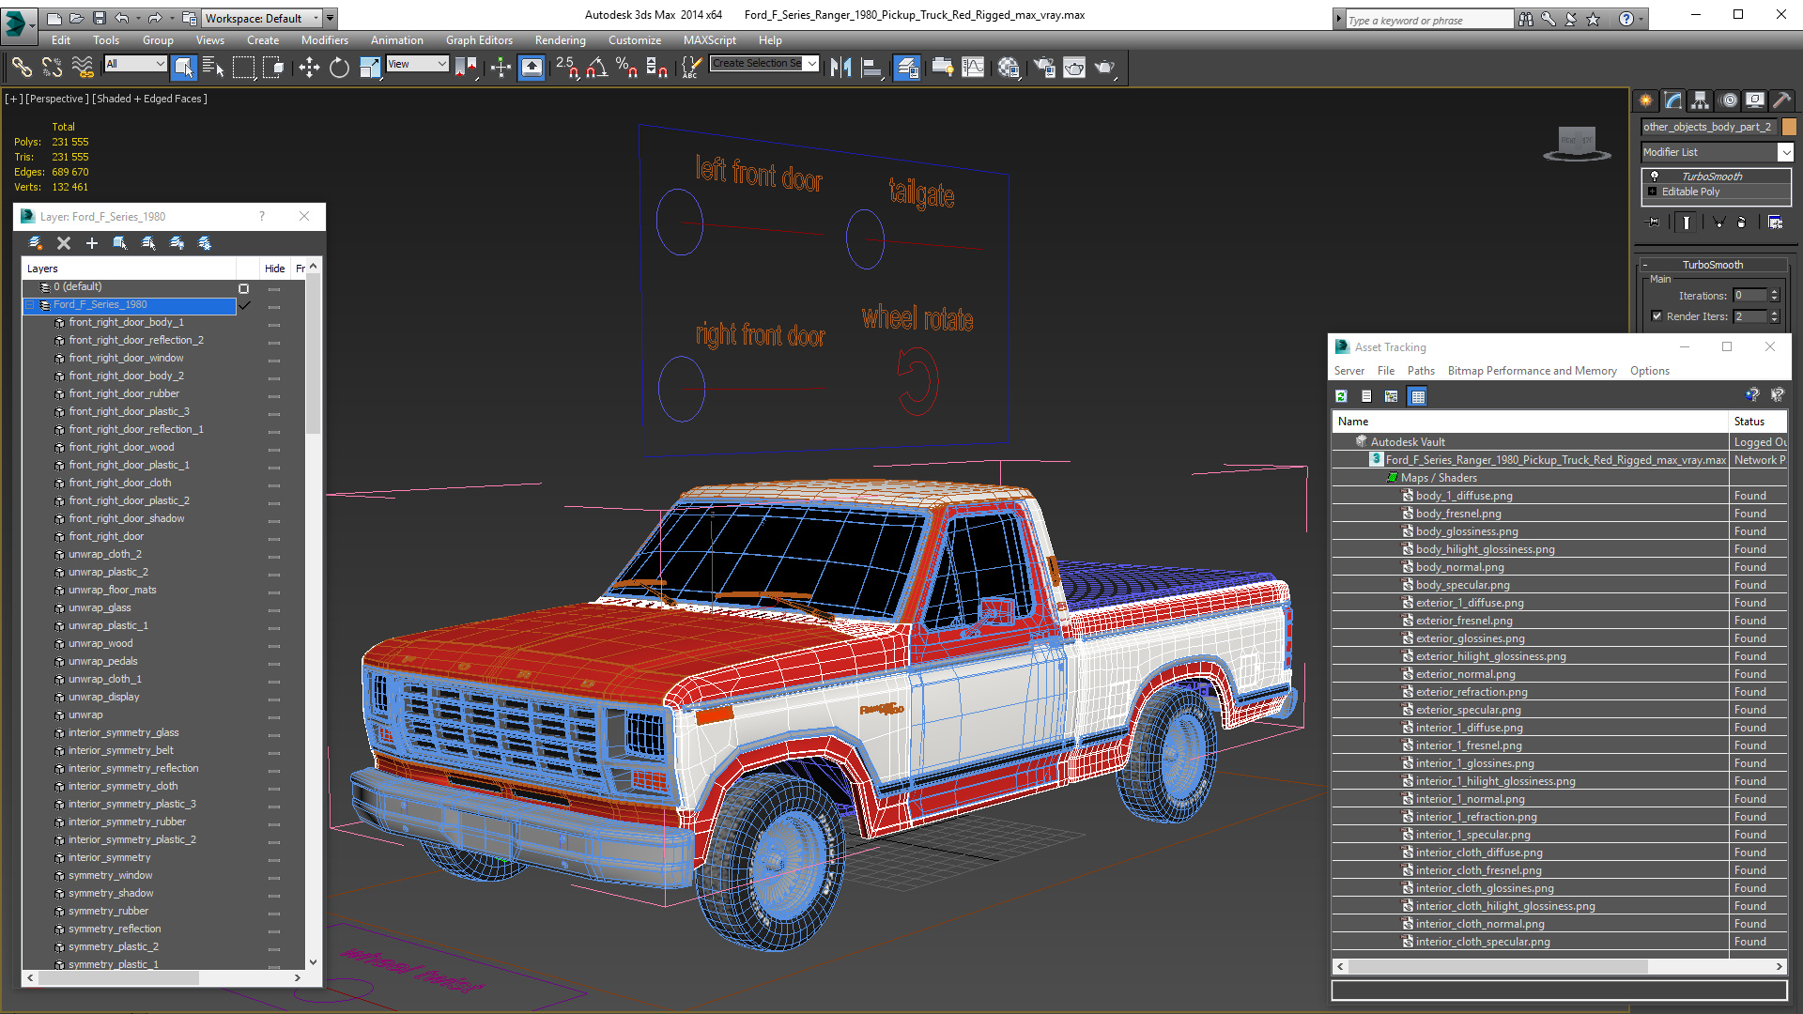Activate Select and Move tool
Image resolution: width=1803 pixels, height=1014 pixels.
tap(309, 67)
